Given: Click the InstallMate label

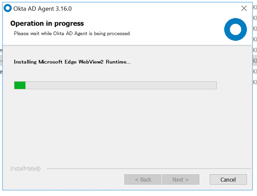Looking at the screenshot, I should tap(26, 168).
